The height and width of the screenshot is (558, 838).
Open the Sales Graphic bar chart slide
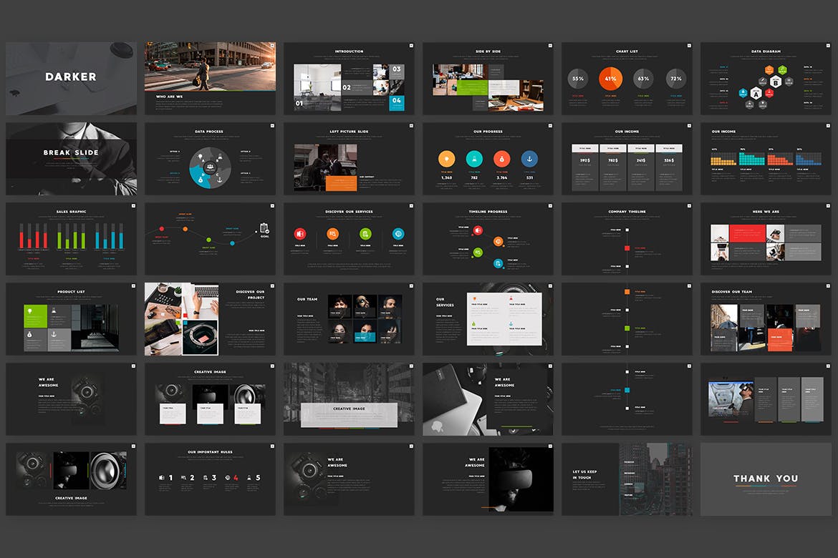(71, 238)
